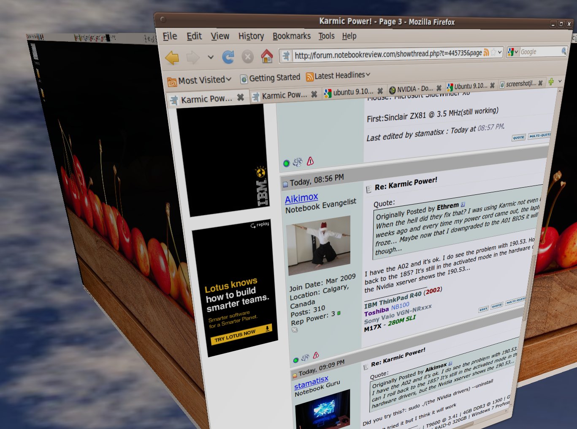Viewport: 577px width, 429px height.
Task: View original post arrow next to Ethrem
Action: click(x=463, y=205)
